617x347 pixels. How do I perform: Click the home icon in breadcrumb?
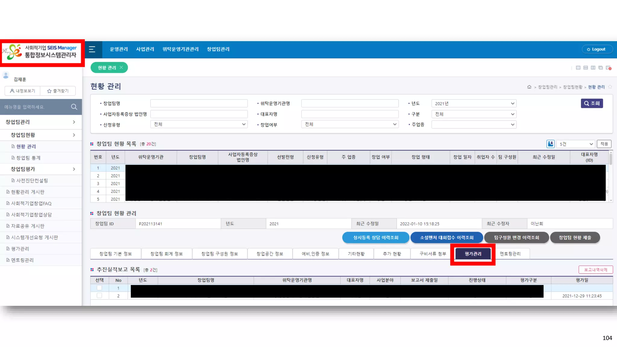[x=529, y=87]
